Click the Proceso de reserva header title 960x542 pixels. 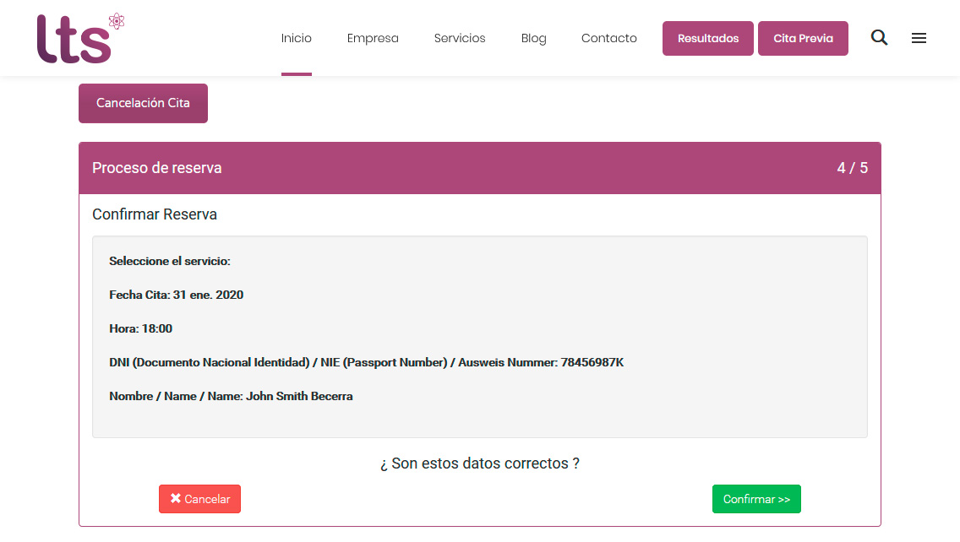(157, 168)
